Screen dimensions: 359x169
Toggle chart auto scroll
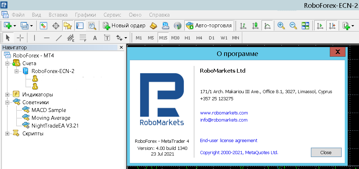click(x=320, y=26)
